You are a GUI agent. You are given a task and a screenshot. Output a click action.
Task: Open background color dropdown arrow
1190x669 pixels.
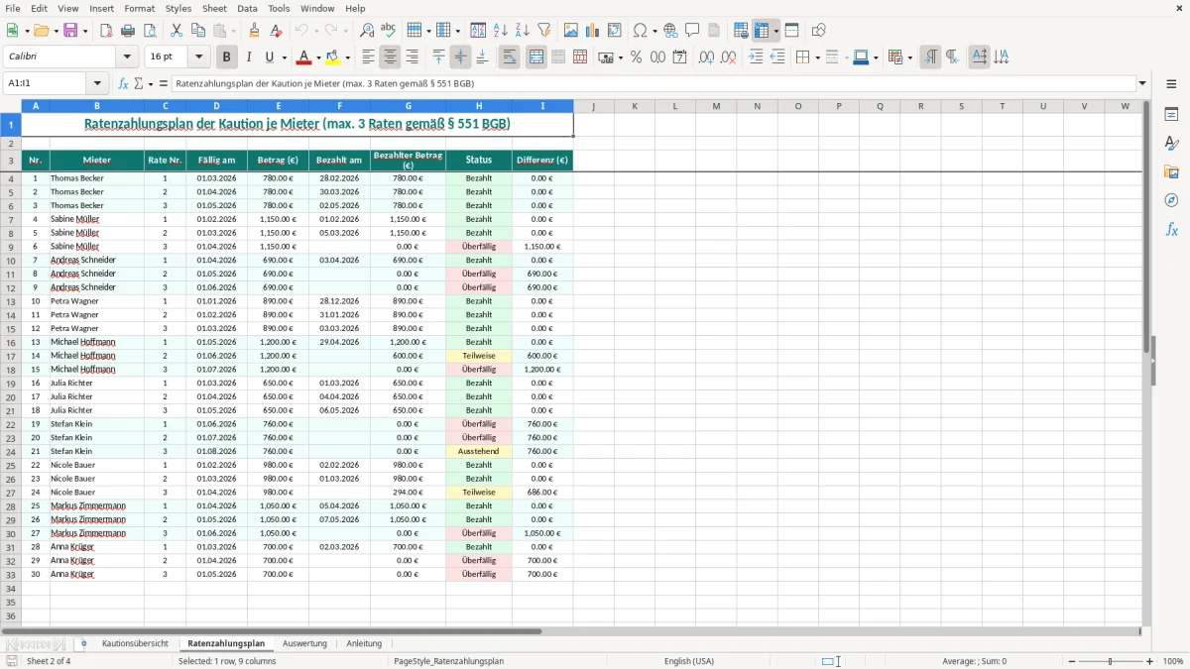pos(347,57)
